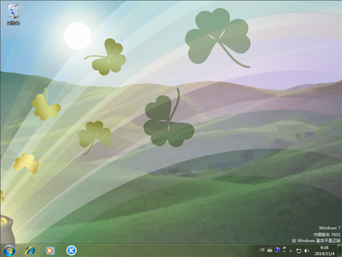Switch input language via CH indicator
The width and height of the screenshot is (342, 257).
262,250
